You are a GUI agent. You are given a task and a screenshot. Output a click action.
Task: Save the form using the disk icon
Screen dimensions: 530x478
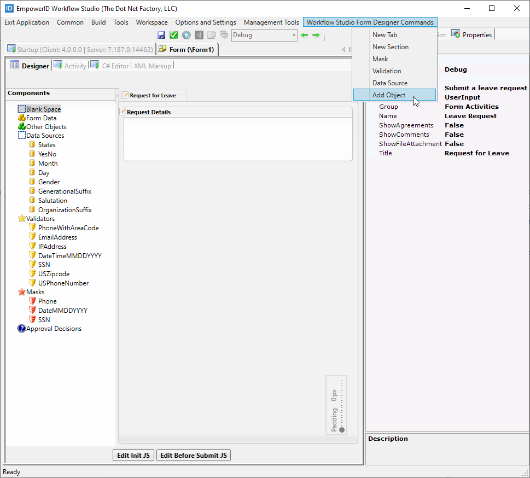coord(161,34)
